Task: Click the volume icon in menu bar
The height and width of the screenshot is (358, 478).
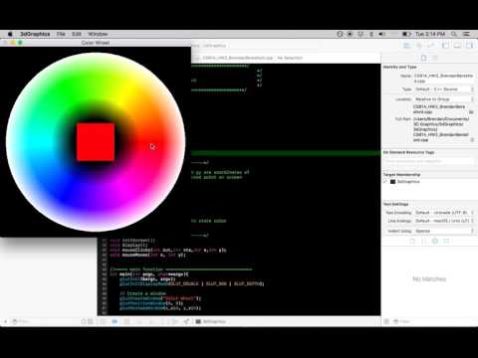Action: click(382, 34)
